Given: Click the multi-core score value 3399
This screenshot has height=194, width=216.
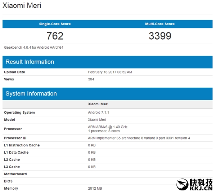Looking at the screenshot, I should 159,36.
